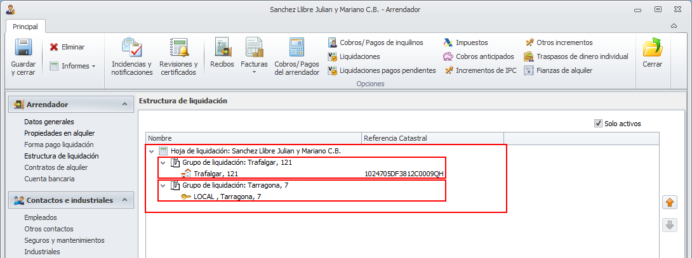Screen dimensions: 692x258
Task: Open Impuestos option
Action: coord(465,42)
